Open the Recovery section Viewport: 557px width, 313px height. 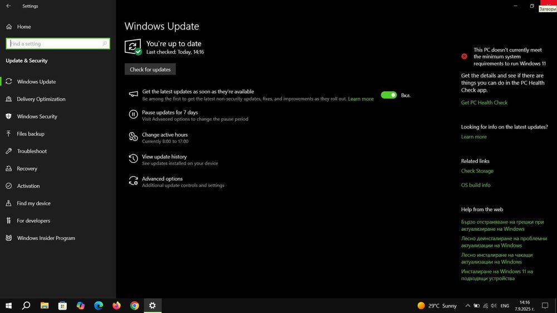(58, 168)
